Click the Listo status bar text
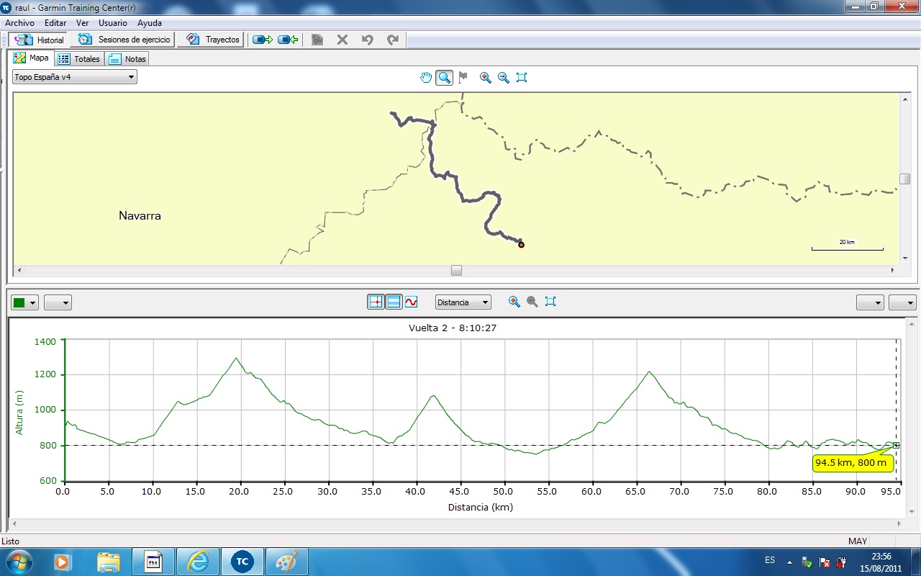 coord(11,541)
